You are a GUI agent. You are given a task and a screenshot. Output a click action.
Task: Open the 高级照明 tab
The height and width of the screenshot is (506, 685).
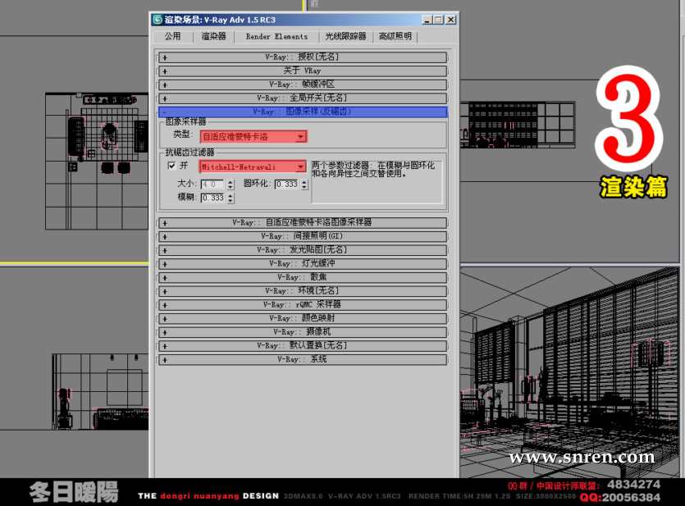click(395, 36)
